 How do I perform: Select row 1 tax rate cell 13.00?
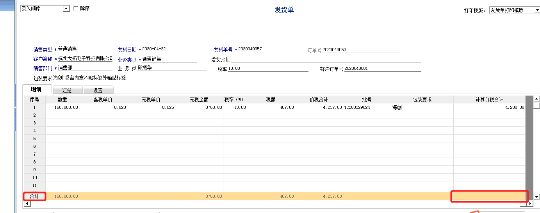coord(235,107)
